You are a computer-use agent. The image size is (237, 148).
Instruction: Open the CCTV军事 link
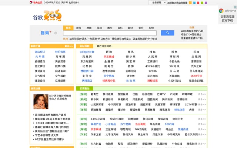(x=191, y=104)
